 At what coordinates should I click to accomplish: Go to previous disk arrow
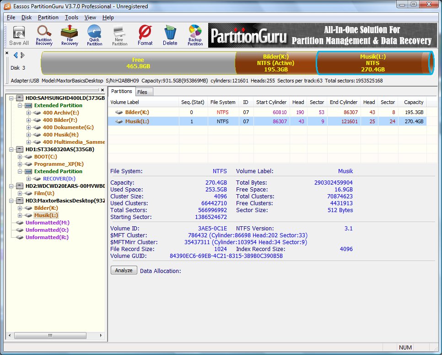(16, 55)
